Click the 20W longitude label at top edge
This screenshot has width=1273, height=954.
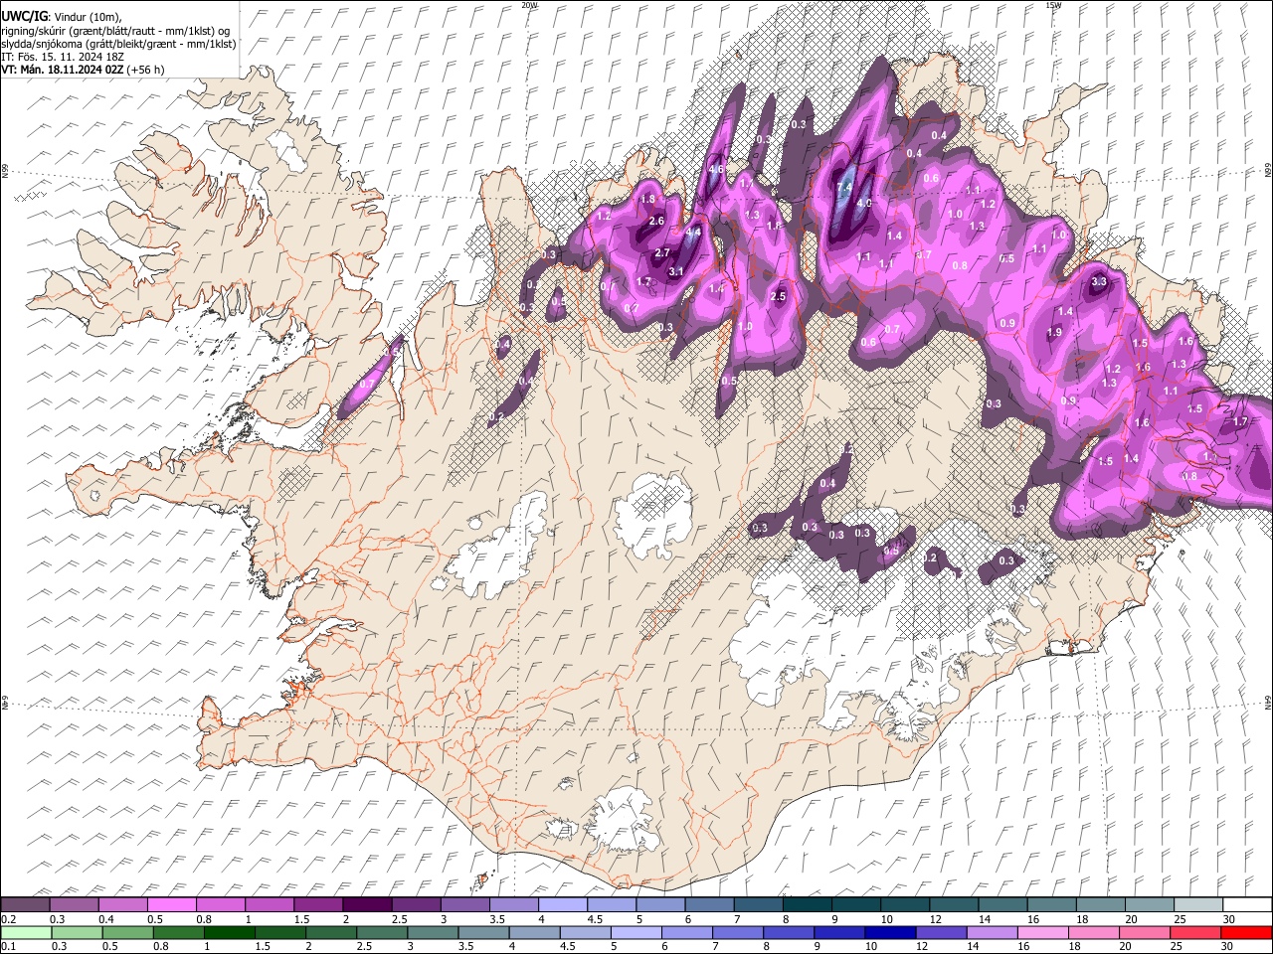tap(529, 5)
